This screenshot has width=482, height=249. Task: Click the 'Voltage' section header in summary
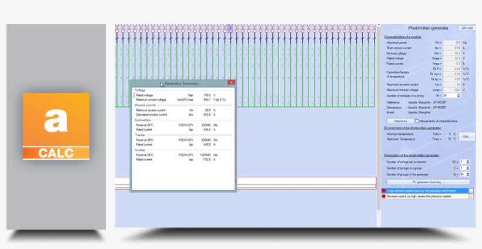tap(140, 90)
